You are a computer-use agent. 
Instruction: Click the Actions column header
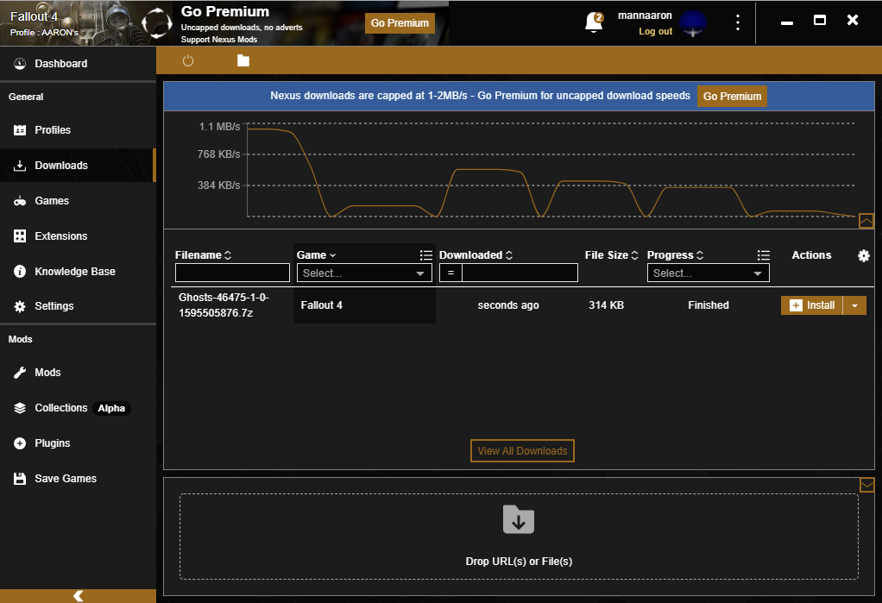pyautogui.click(x=811, y=255)
